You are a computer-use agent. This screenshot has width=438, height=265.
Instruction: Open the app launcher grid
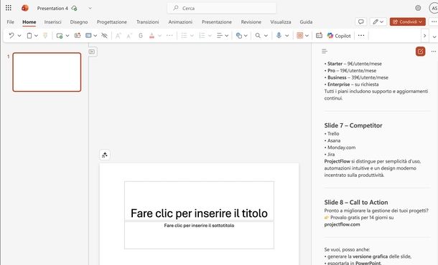tap(9, 8)
